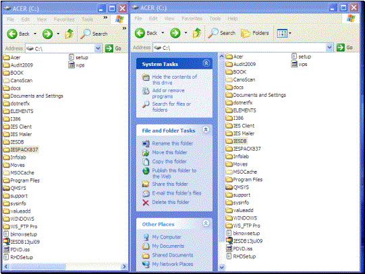The height and width of the screenshot is (274, 365).
Task: Click Rename this folder link
Action: pyautogui.click(x=173, y=143)
